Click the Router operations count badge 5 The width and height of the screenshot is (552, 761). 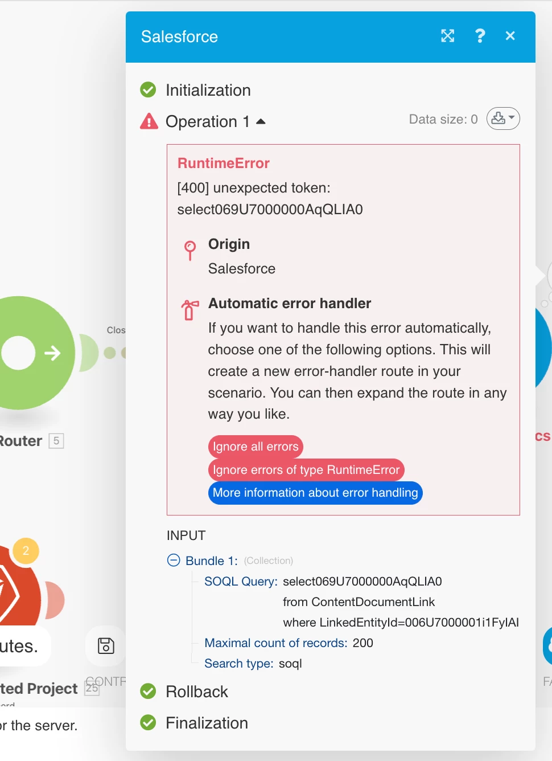pyautogui.click(x=56, y=441)
